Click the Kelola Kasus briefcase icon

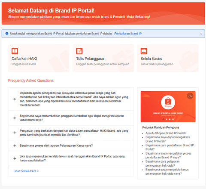click(x=144, y=51)
